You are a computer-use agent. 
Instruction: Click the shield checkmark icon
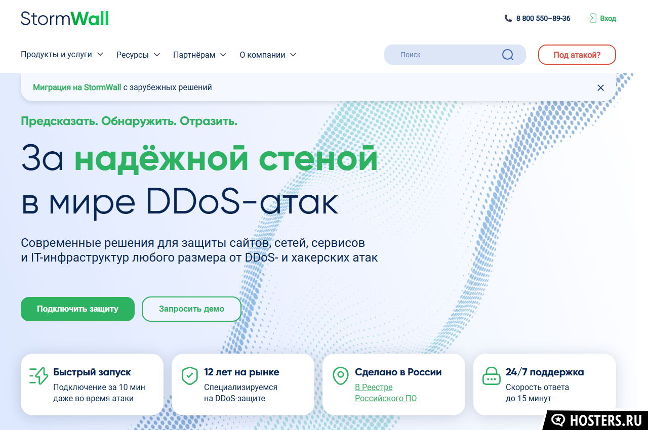(x=189, y=376)
